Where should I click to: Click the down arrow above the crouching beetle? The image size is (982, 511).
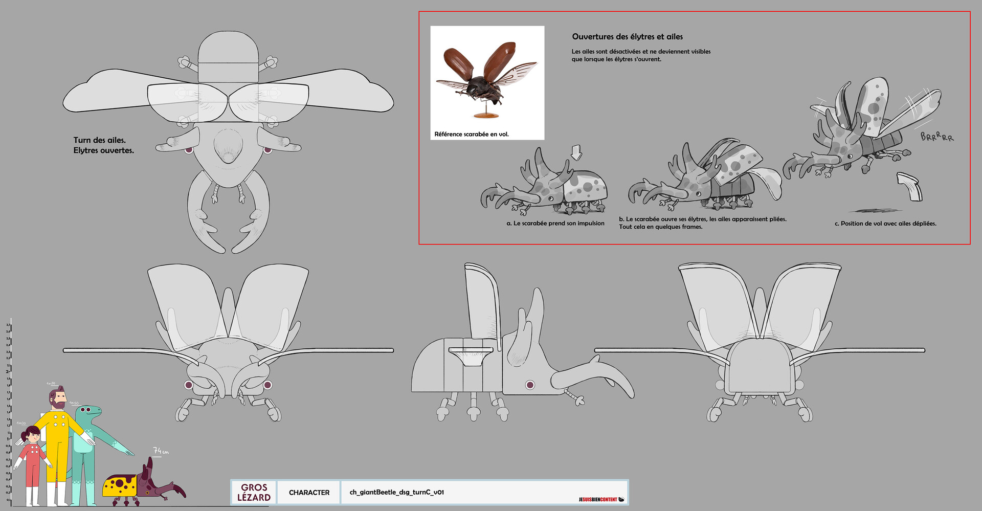pyautogui.click(x=576, y=152)
